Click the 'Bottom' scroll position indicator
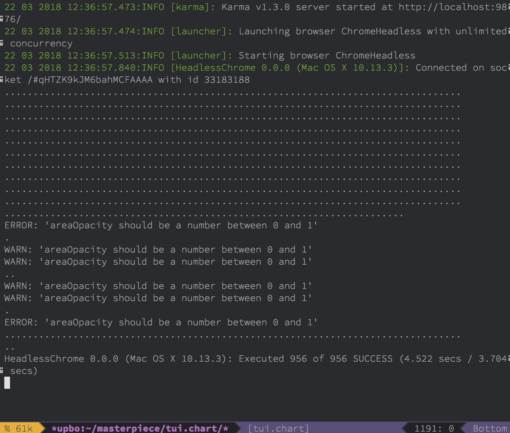This screenshot has width=510, height=433. click(x=490, y=428)
